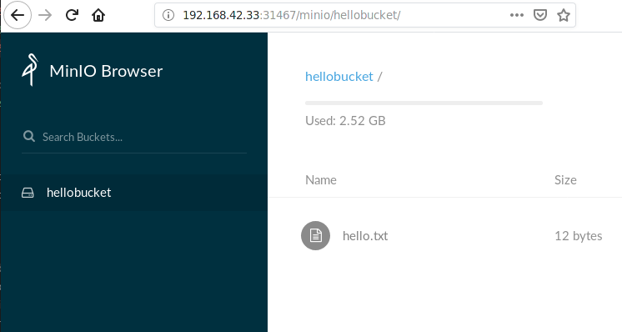The height and width of the screenshot is (332, 622).
Task: Go back with the browser back arrow
Action: pyautogui.click(x=18, y=15)
